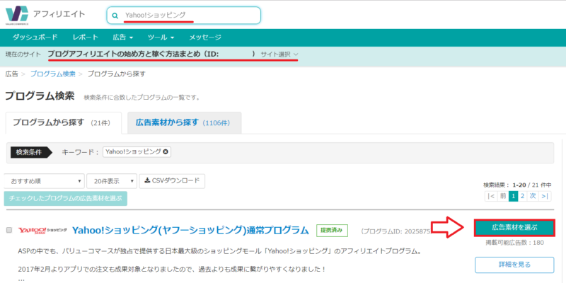Screen dimensions: 566x283
Task: Go to ダッシュボード
Action: (35, 37)
